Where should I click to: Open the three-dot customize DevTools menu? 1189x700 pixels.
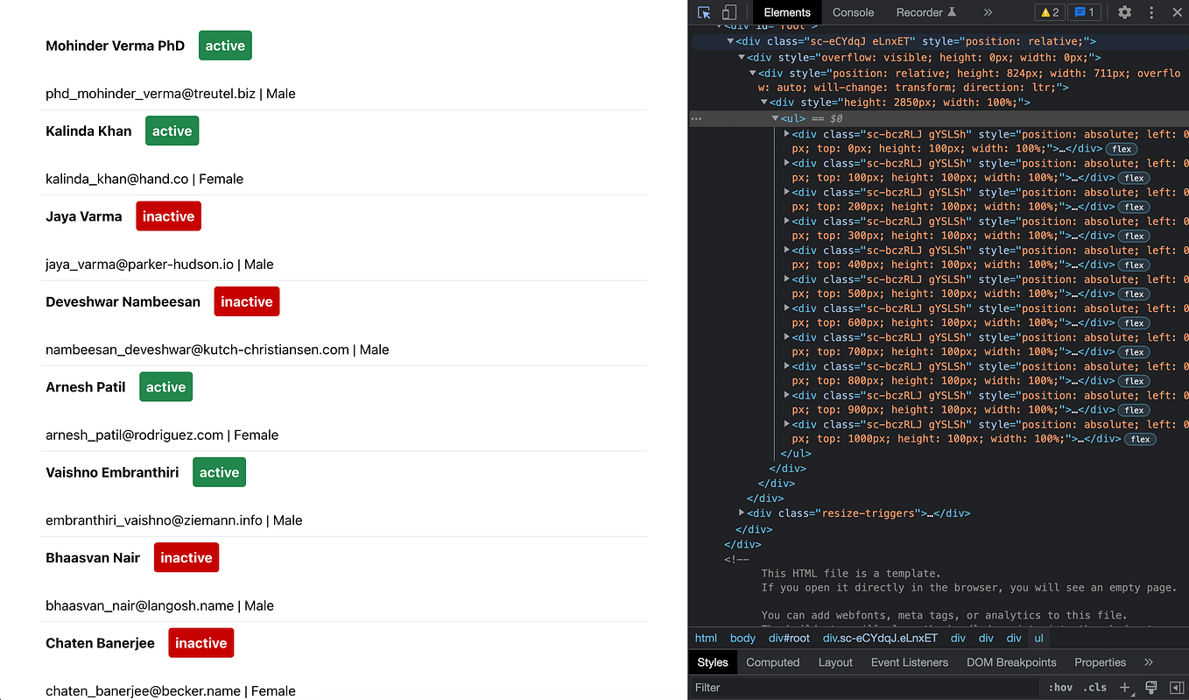(x=1151, y=12)
